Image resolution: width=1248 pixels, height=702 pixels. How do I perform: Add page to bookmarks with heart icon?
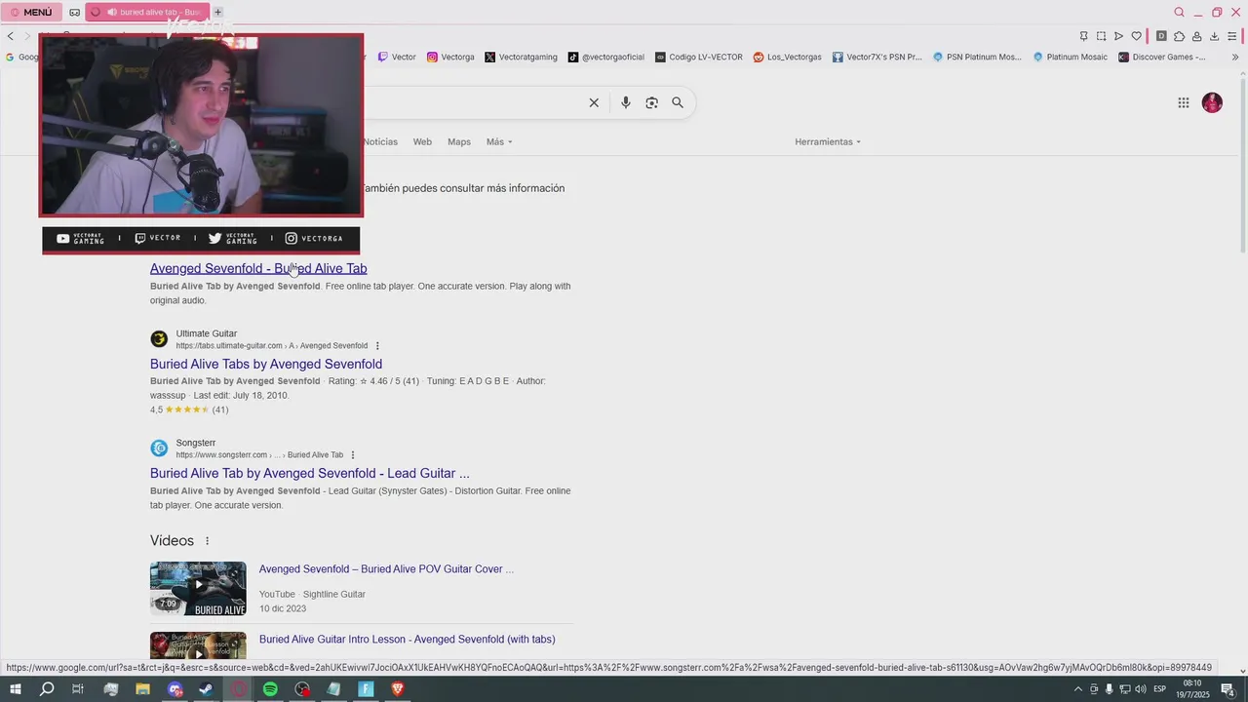[1136, 36]
